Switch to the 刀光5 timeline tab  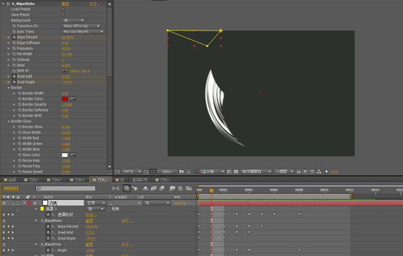pyautogui.click(x=77, y=180)
